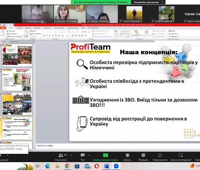200x170 pixels.
Task: Open Приложения apps in Zoom toolbar
Action: pyautogui.click(x=160, y=157)
